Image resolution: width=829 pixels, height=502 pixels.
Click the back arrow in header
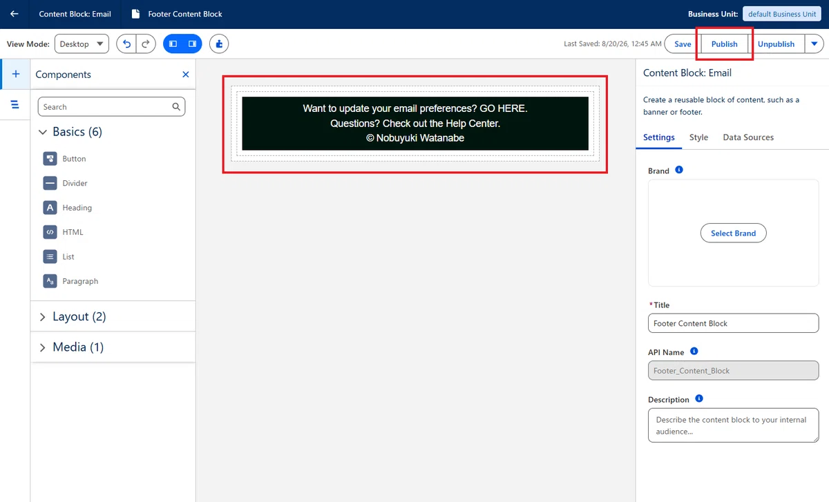point(15,14)
